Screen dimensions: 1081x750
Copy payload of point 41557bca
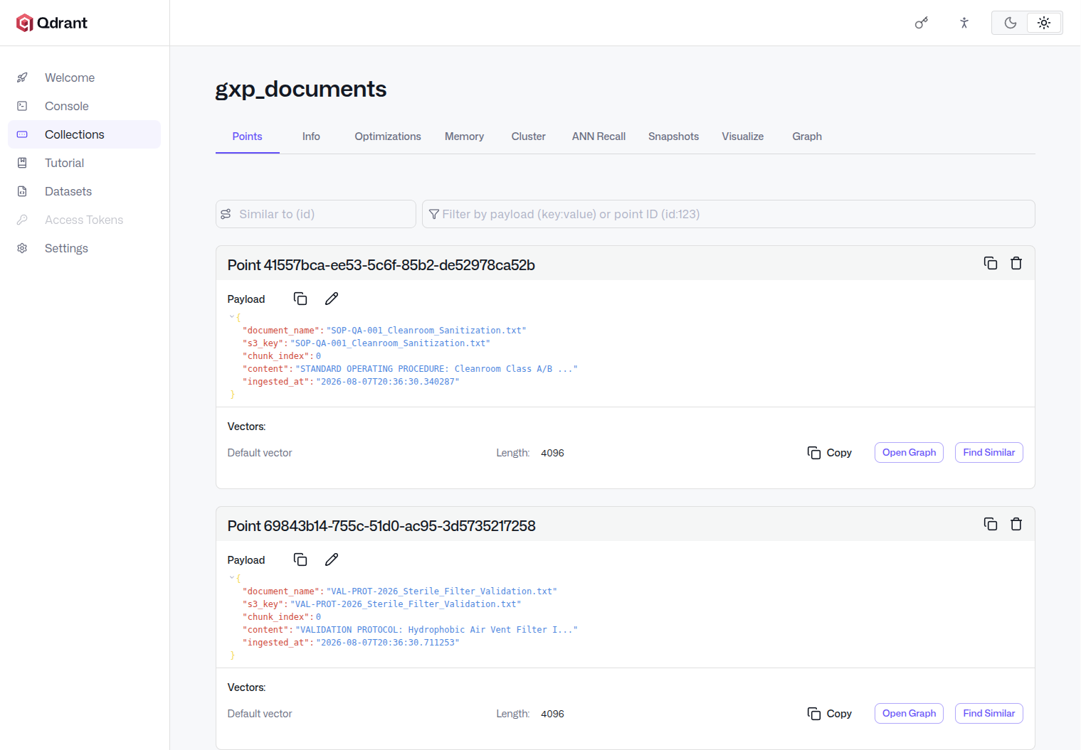pos(300,299)
